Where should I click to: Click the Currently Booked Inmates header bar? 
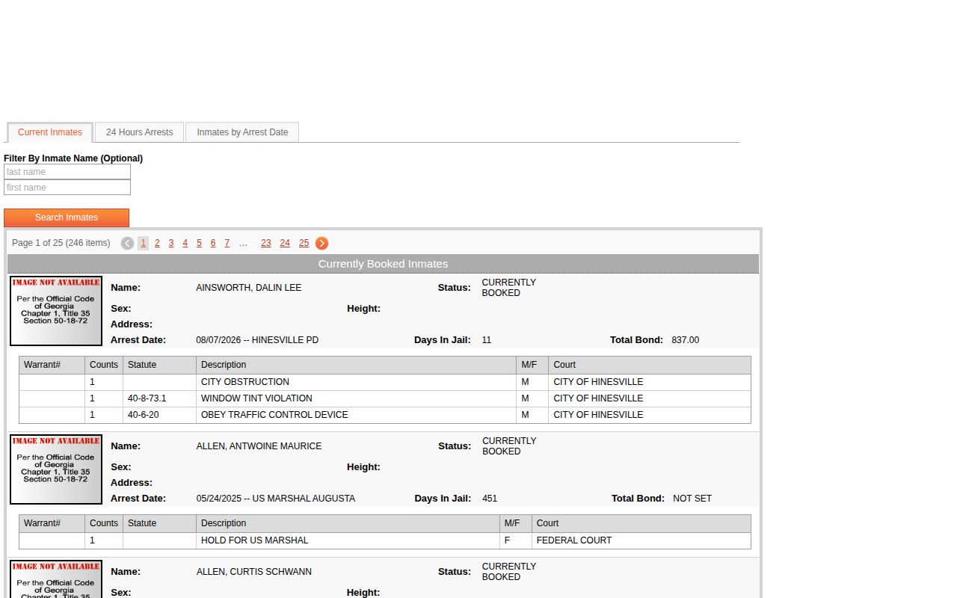pos(383,264)
